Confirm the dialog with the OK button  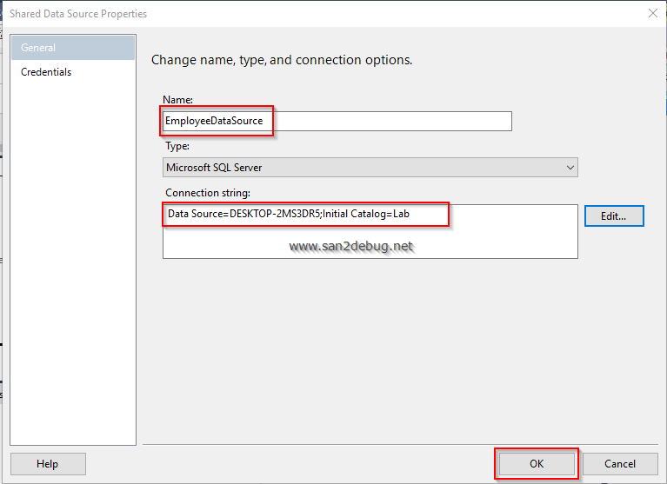536,464
